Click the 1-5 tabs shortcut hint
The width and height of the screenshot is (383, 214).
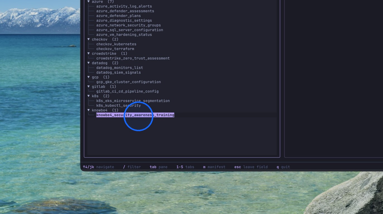(185, 167)
